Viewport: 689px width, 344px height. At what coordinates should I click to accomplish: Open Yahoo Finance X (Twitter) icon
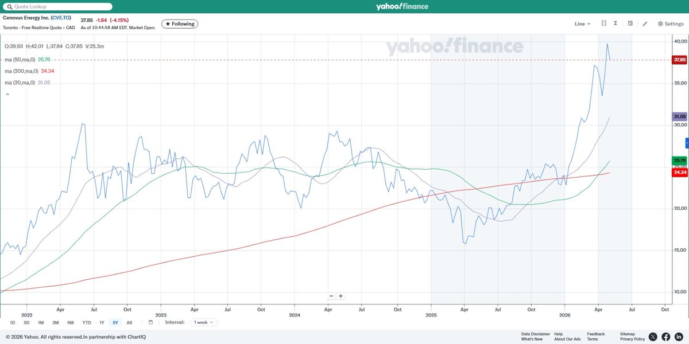(x=653, y=337)
